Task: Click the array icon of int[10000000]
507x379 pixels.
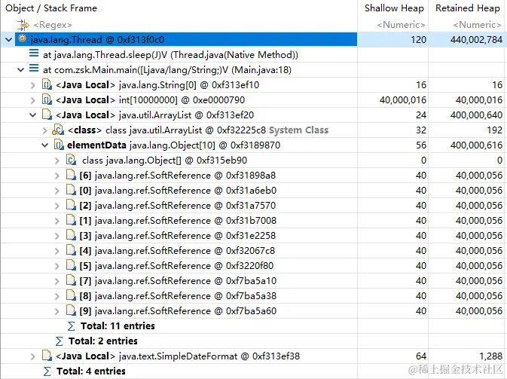Action: pyautogui.click(x=47, y=100)
